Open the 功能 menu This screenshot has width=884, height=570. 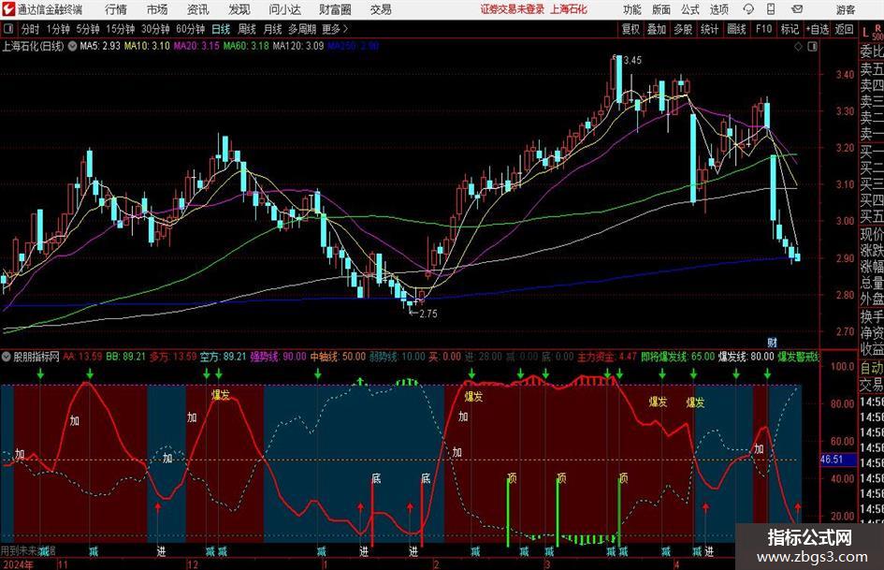pos(632,9)
